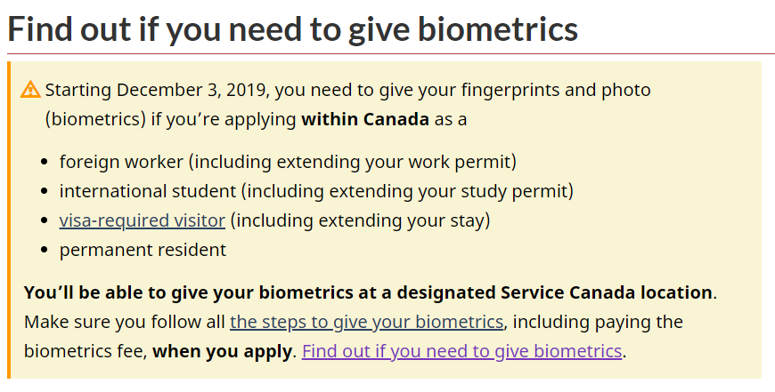
Task: Click the "biometrics fee" text in last line
Action: 86,352
